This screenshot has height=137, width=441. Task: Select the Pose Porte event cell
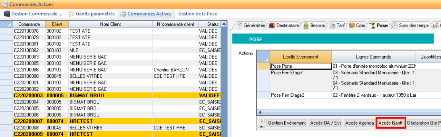[300, 66]
